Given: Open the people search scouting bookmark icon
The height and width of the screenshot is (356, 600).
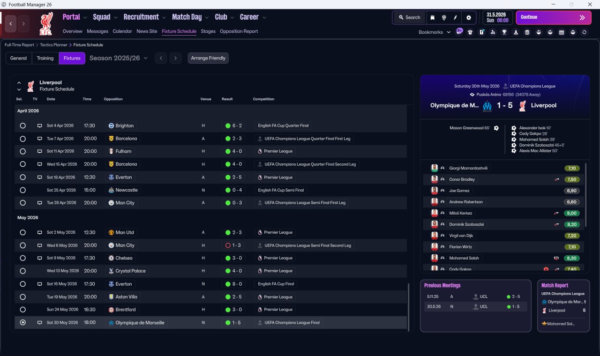Looking at the screenshot, I should coord(493,32).
